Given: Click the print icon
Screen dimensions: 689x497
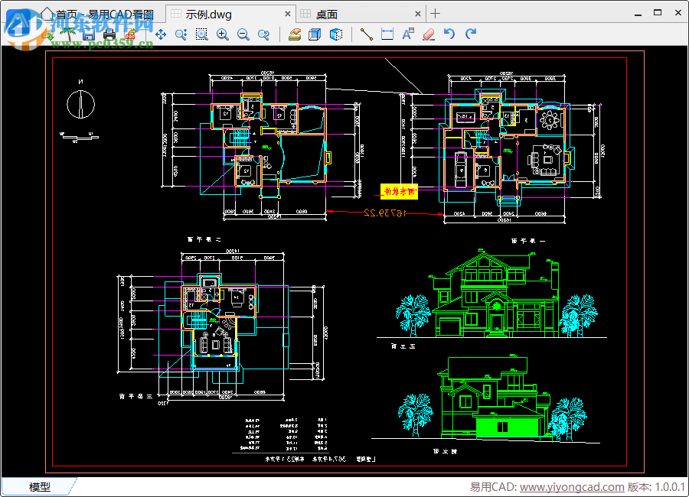Looking at the screenshot, I should point(109,34).
